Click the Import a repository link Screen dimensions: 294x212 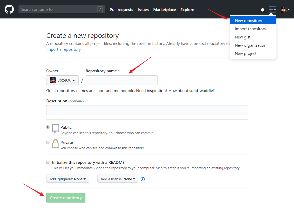click(x=64, y=49)
